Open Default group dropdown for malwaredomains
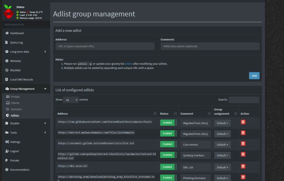284x181 pixels. (x=222, y=134)
